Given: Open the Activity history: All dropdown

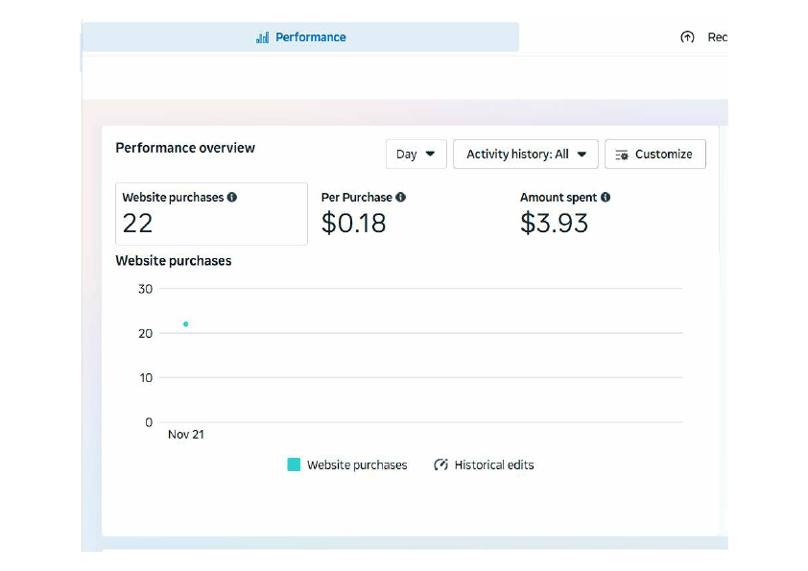Looking at the screenshot, I should pos(525,153).
